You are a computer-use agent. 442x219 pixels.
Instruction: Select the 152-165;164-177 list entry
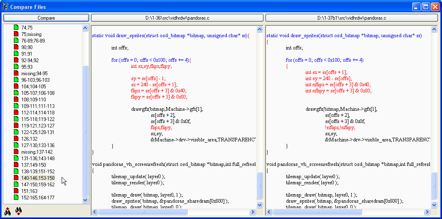[x=38, y=198]
